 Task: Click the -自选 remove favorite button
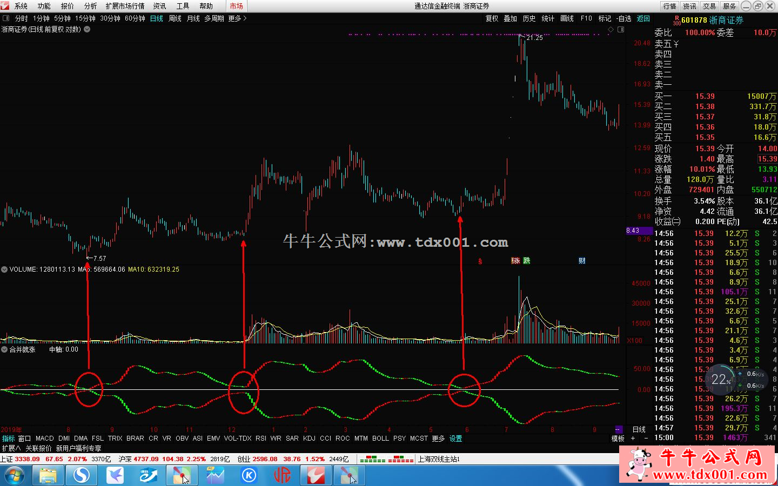pyautogui.click(x=624, y=18)
